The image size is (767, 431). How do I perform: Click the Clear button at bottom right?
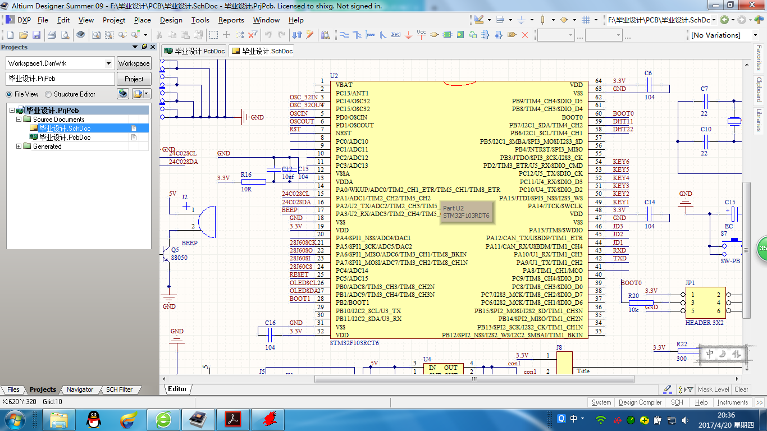tap(741, 389)
